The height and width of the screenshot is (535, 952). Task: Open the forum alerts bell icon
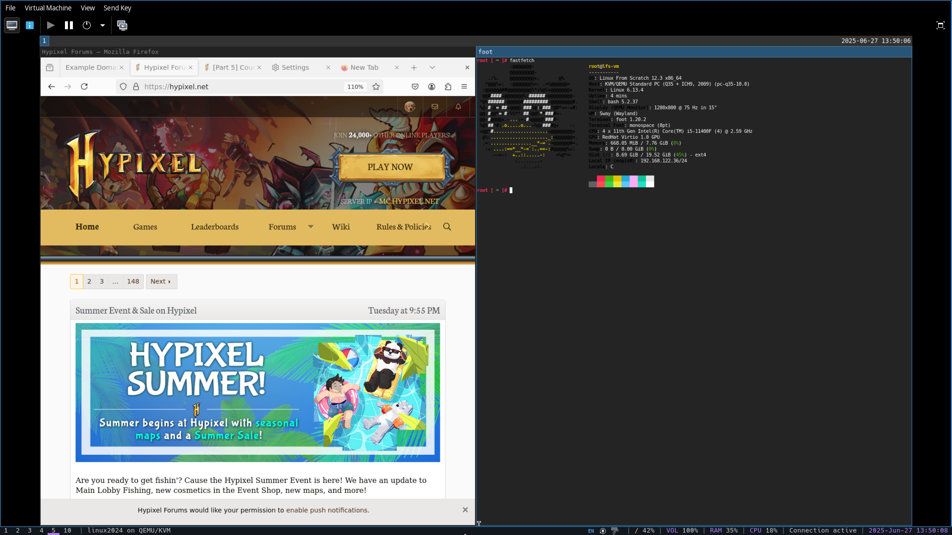pos(458,107)
